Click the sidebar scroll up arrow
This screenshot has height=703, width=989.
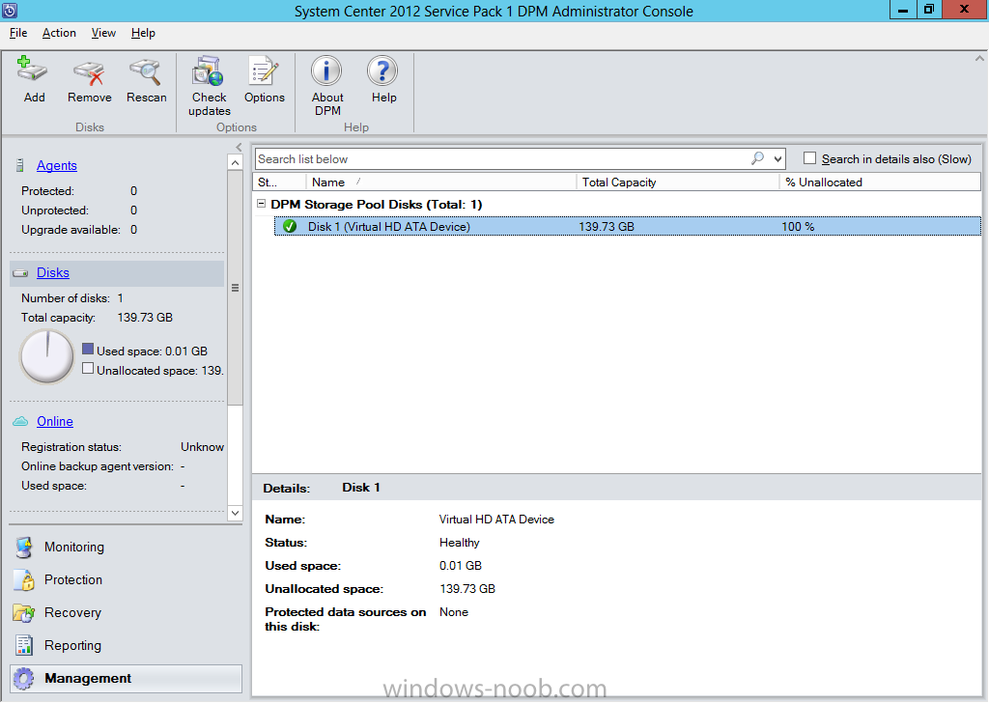pos(235,162)
